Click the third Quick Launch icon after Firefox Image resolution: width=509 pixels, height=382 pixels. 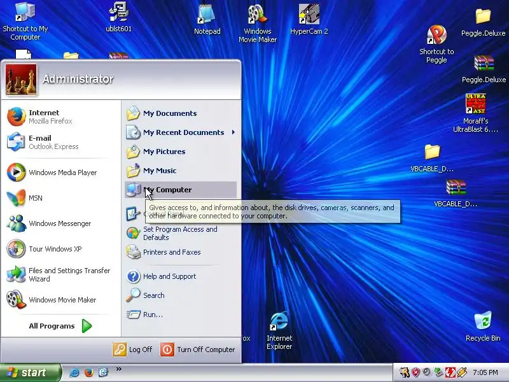pos(103,372)
